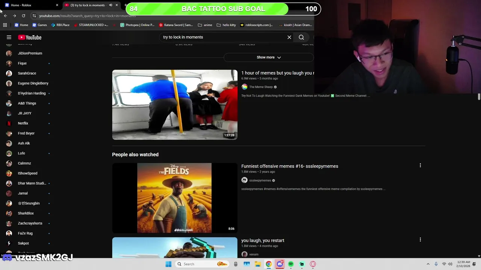Open the YouTube hamburger guide menu
The height and width of the screenshot is (270, 481).
pyautogui.click(x=9, y=37)
